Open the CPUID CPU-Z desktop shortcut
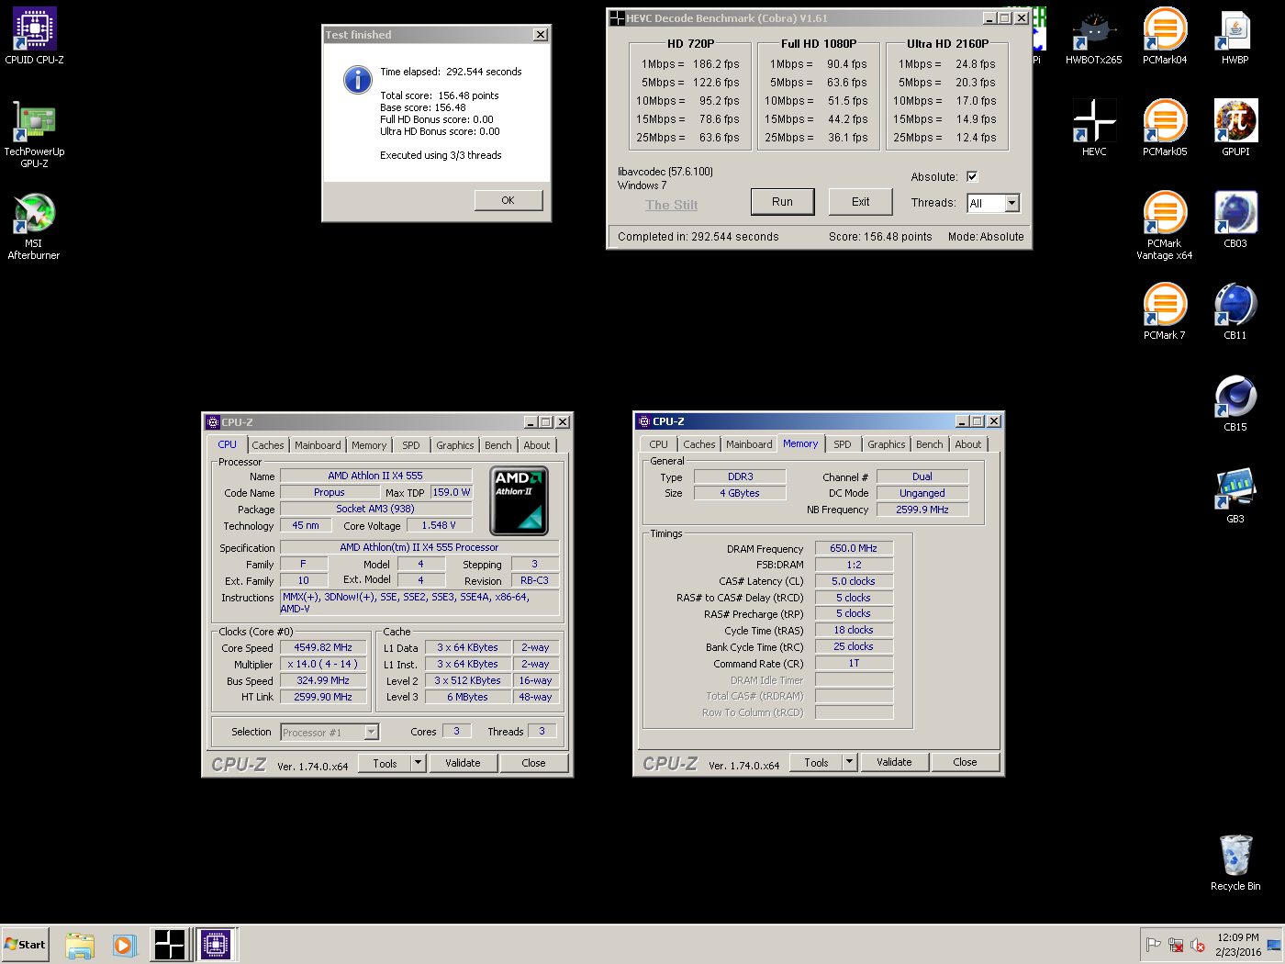The height and width of the screenshot is (964, 1285). click(x=35, y=36)
